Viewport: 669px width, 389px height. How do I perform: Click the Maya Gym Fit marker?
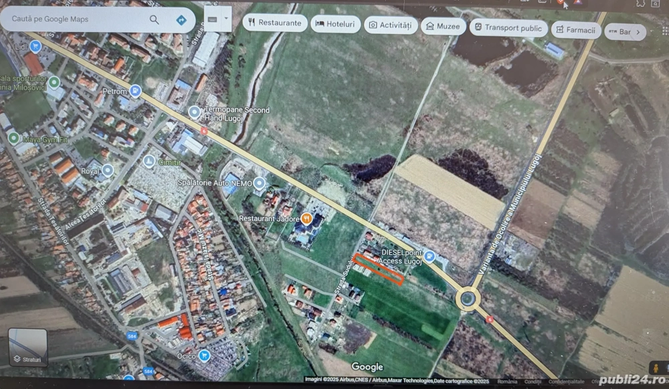point(13,138)
